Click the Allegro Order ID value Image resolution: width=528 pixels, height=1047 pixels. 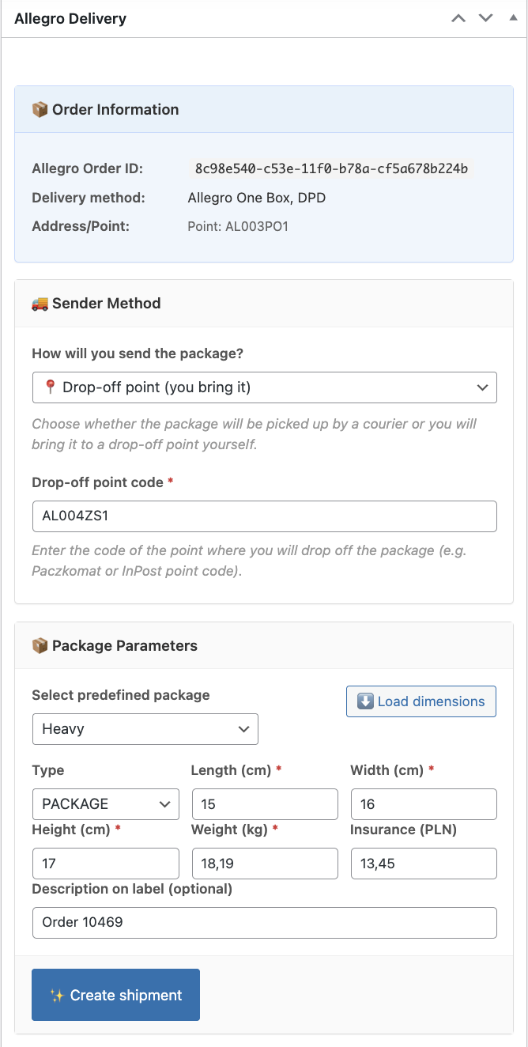click(x=331, y=168)
